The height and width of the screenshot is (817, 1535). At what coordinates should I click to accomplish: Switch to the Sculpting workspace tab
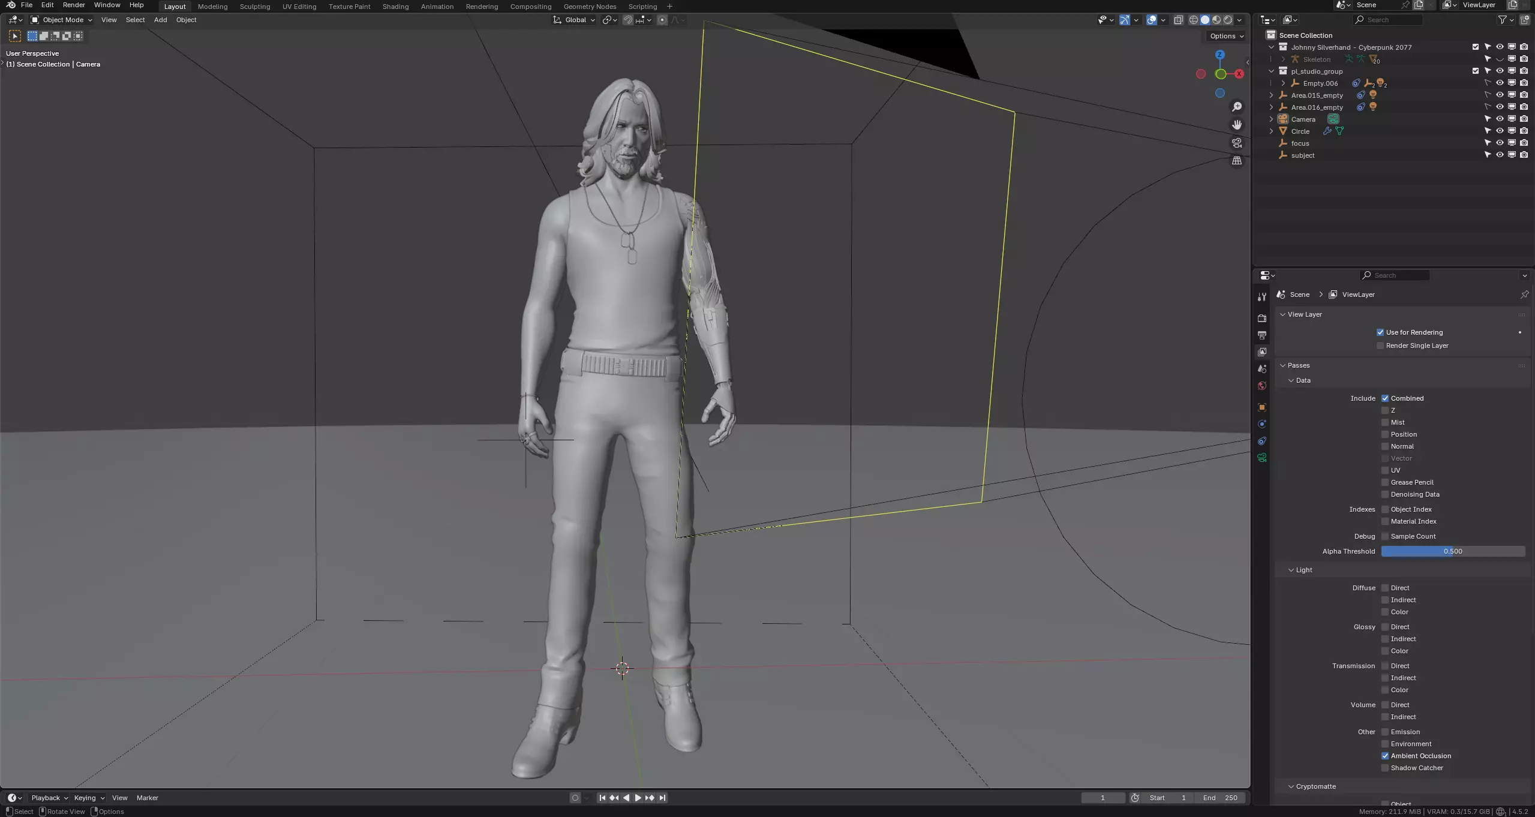(255, 6)
